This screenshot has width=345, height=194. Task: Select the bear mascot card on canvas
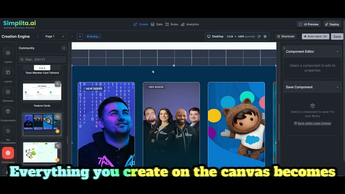pos(236,124)
